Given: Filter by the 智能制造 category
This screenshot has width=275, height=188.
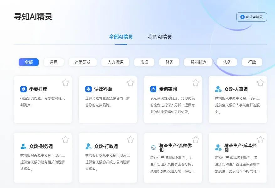Looking at the screenshot, I should [x=198, y=62].
